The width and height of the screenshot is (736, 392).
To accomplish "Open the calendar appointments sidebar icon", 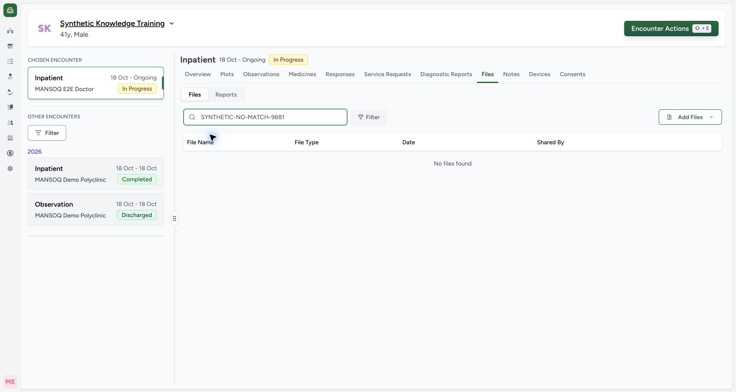I will click(x=10, y=46).
